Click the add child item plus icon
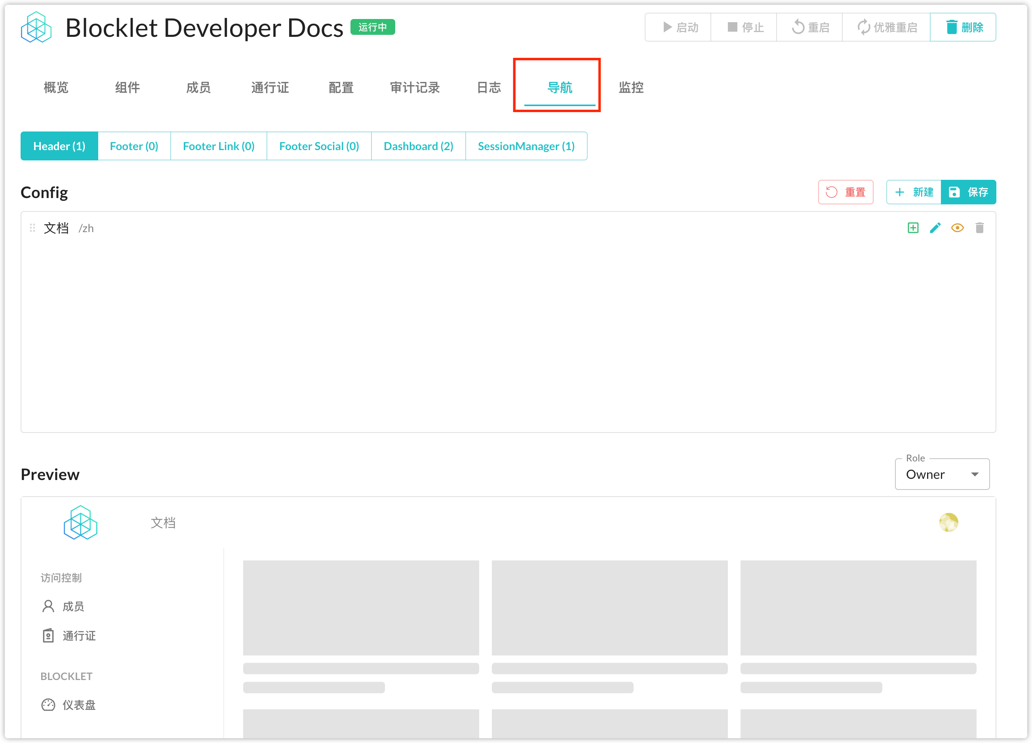 click(x=913, y=228)
